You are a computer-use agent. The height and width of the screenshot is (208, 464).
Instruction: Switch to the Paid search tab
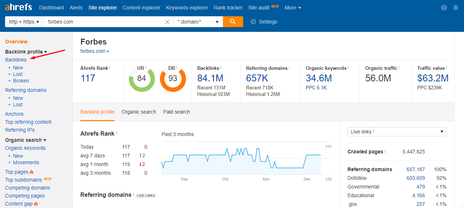177,112
